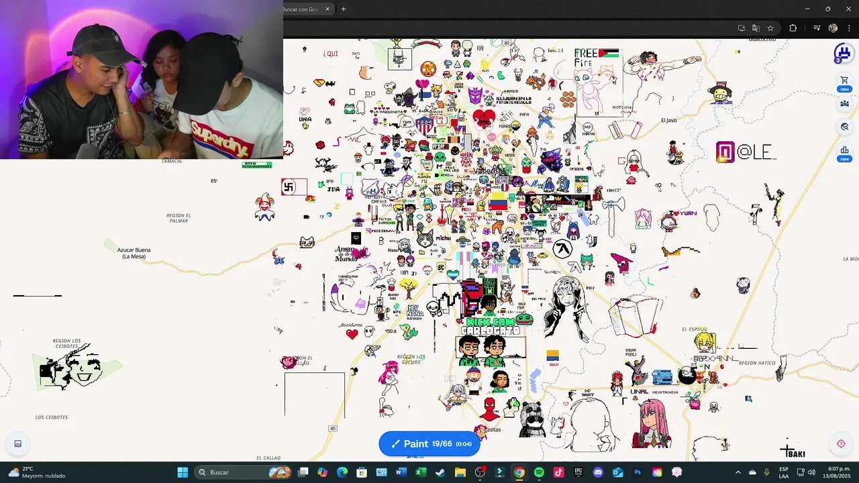Open the alliance people icon
859x483 pixels.
click(x=844, y=104)
